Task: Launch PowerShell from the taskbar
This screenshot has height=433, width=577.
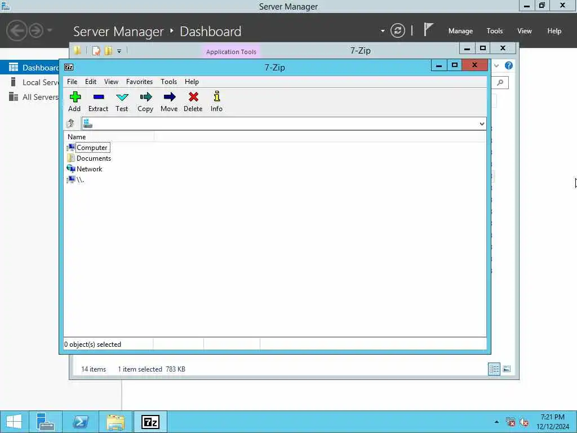Action: pyautogui.click(x=80, y=422)
